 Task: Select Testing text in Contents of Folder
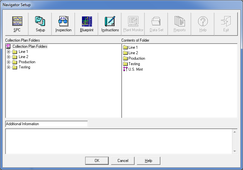(x=134, y=64)
